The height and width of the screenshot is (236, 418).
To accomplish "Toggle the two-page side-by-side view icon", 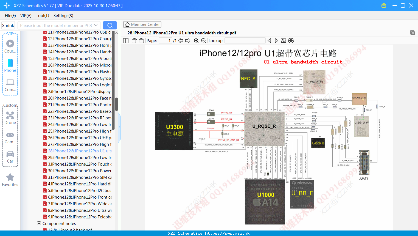I will click(126, 41).
